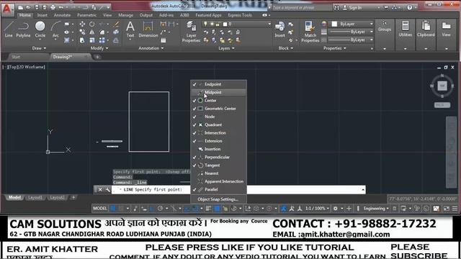Click the ViewCube top face

(x=442, y=86)
